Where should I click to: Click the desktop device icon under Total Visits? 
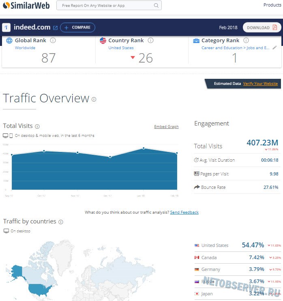6,136
